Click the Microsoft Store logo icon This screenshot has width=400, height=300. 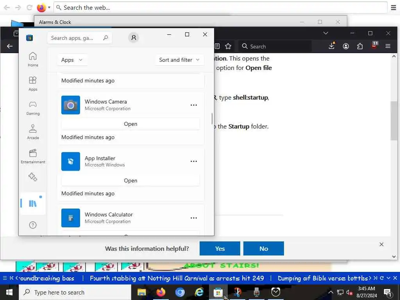pos(30,38)
